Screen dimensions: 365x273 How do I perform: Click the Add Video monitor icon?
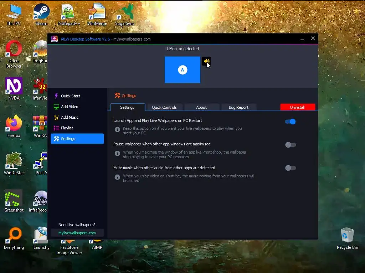(x=56, y=107)
